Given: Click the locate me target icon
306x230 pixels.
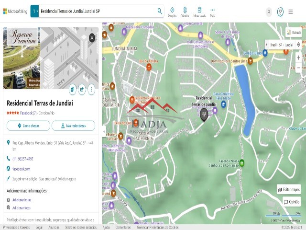Looking at the screenshot, I should [x=298, y=45].
